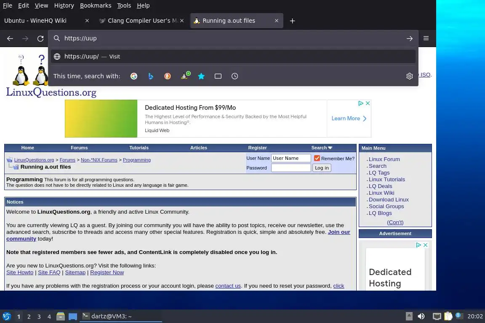Open the History menu

(x=64, y=5)
